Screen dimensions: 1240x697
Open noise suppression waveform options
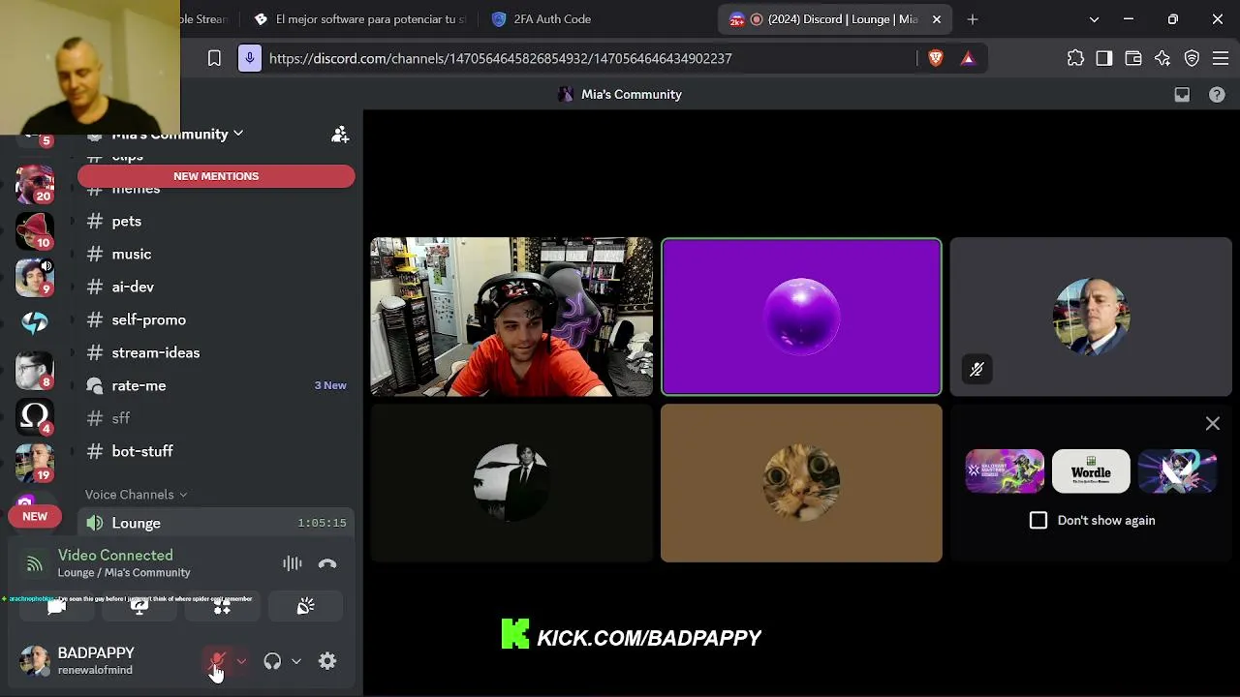[292, 563]
